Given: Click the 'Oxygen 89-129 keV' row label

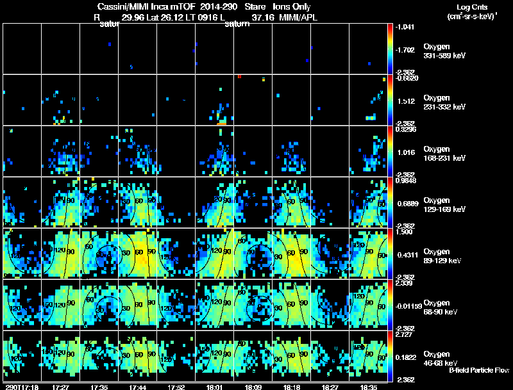Looking at the screenshot, I should point(442,256).
